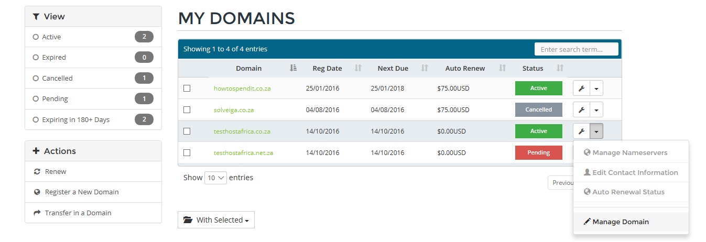
Task: Open dropdown arrow next to howtospendit.co.za wrench
Action: point(596,89)
